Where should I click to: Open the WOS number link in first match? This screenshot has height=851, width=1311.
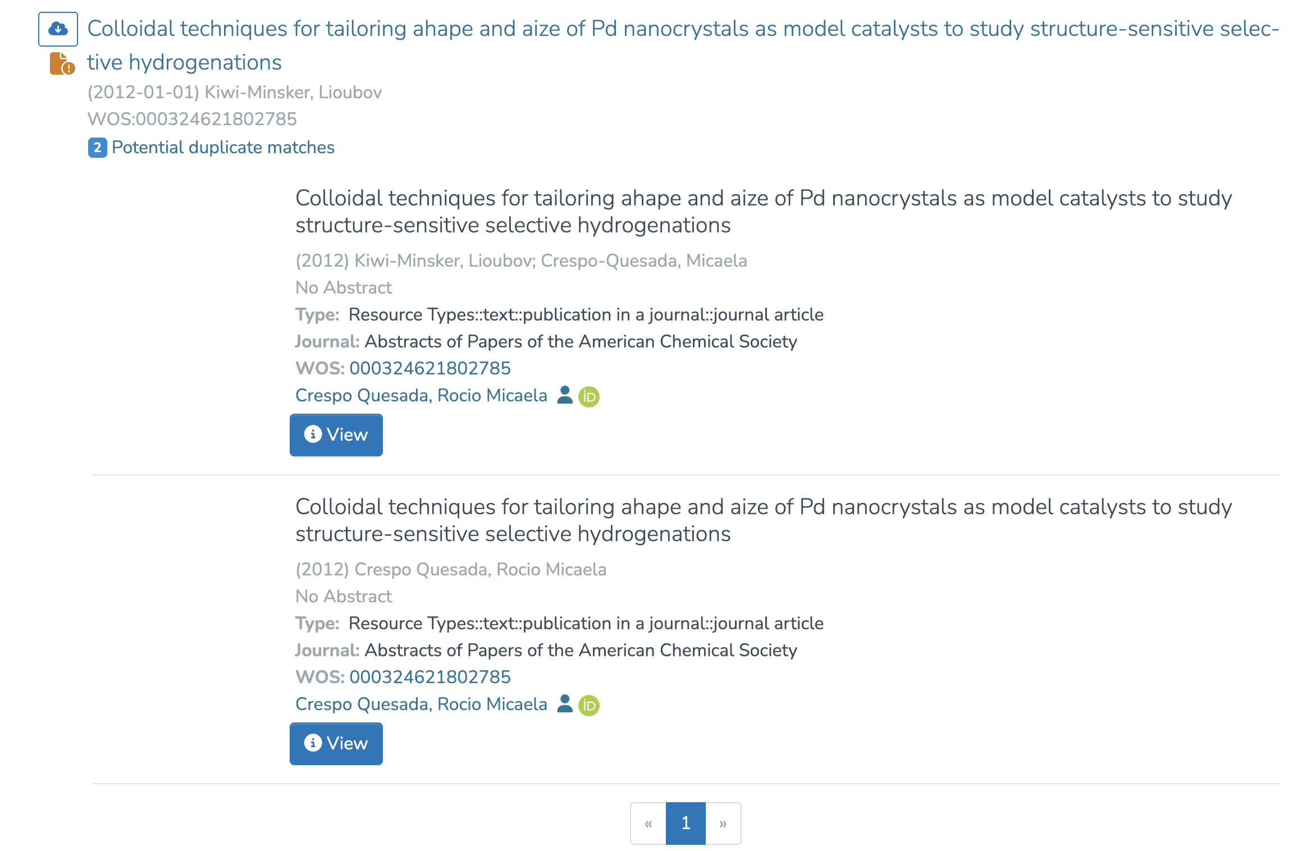coord(430,368)
